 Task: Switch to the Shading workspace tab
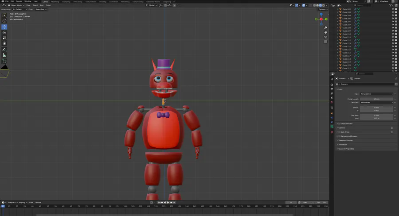pos(103,1)
